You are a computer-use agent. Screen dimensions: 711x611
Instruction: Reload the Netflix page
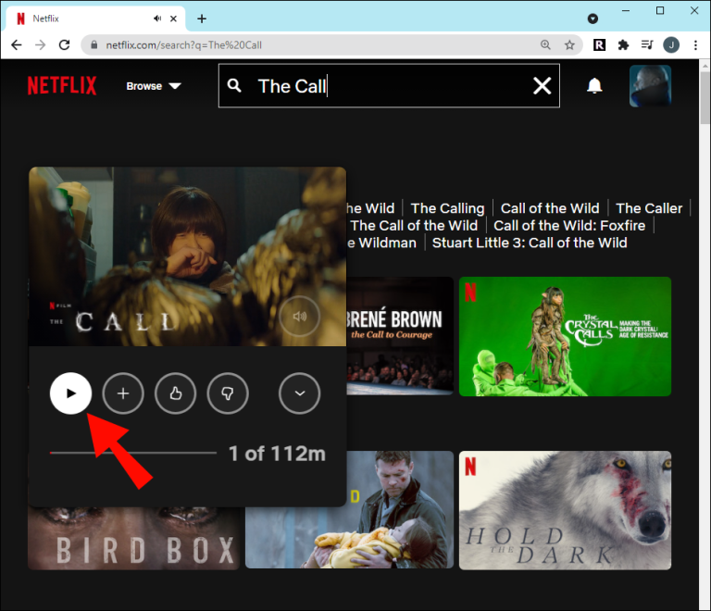tap(65, 44)
